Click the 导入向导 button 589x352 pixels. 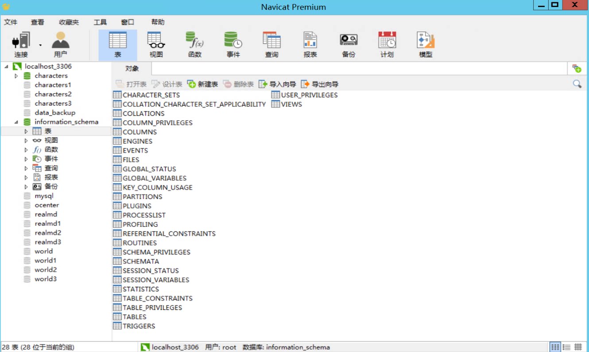277,84
